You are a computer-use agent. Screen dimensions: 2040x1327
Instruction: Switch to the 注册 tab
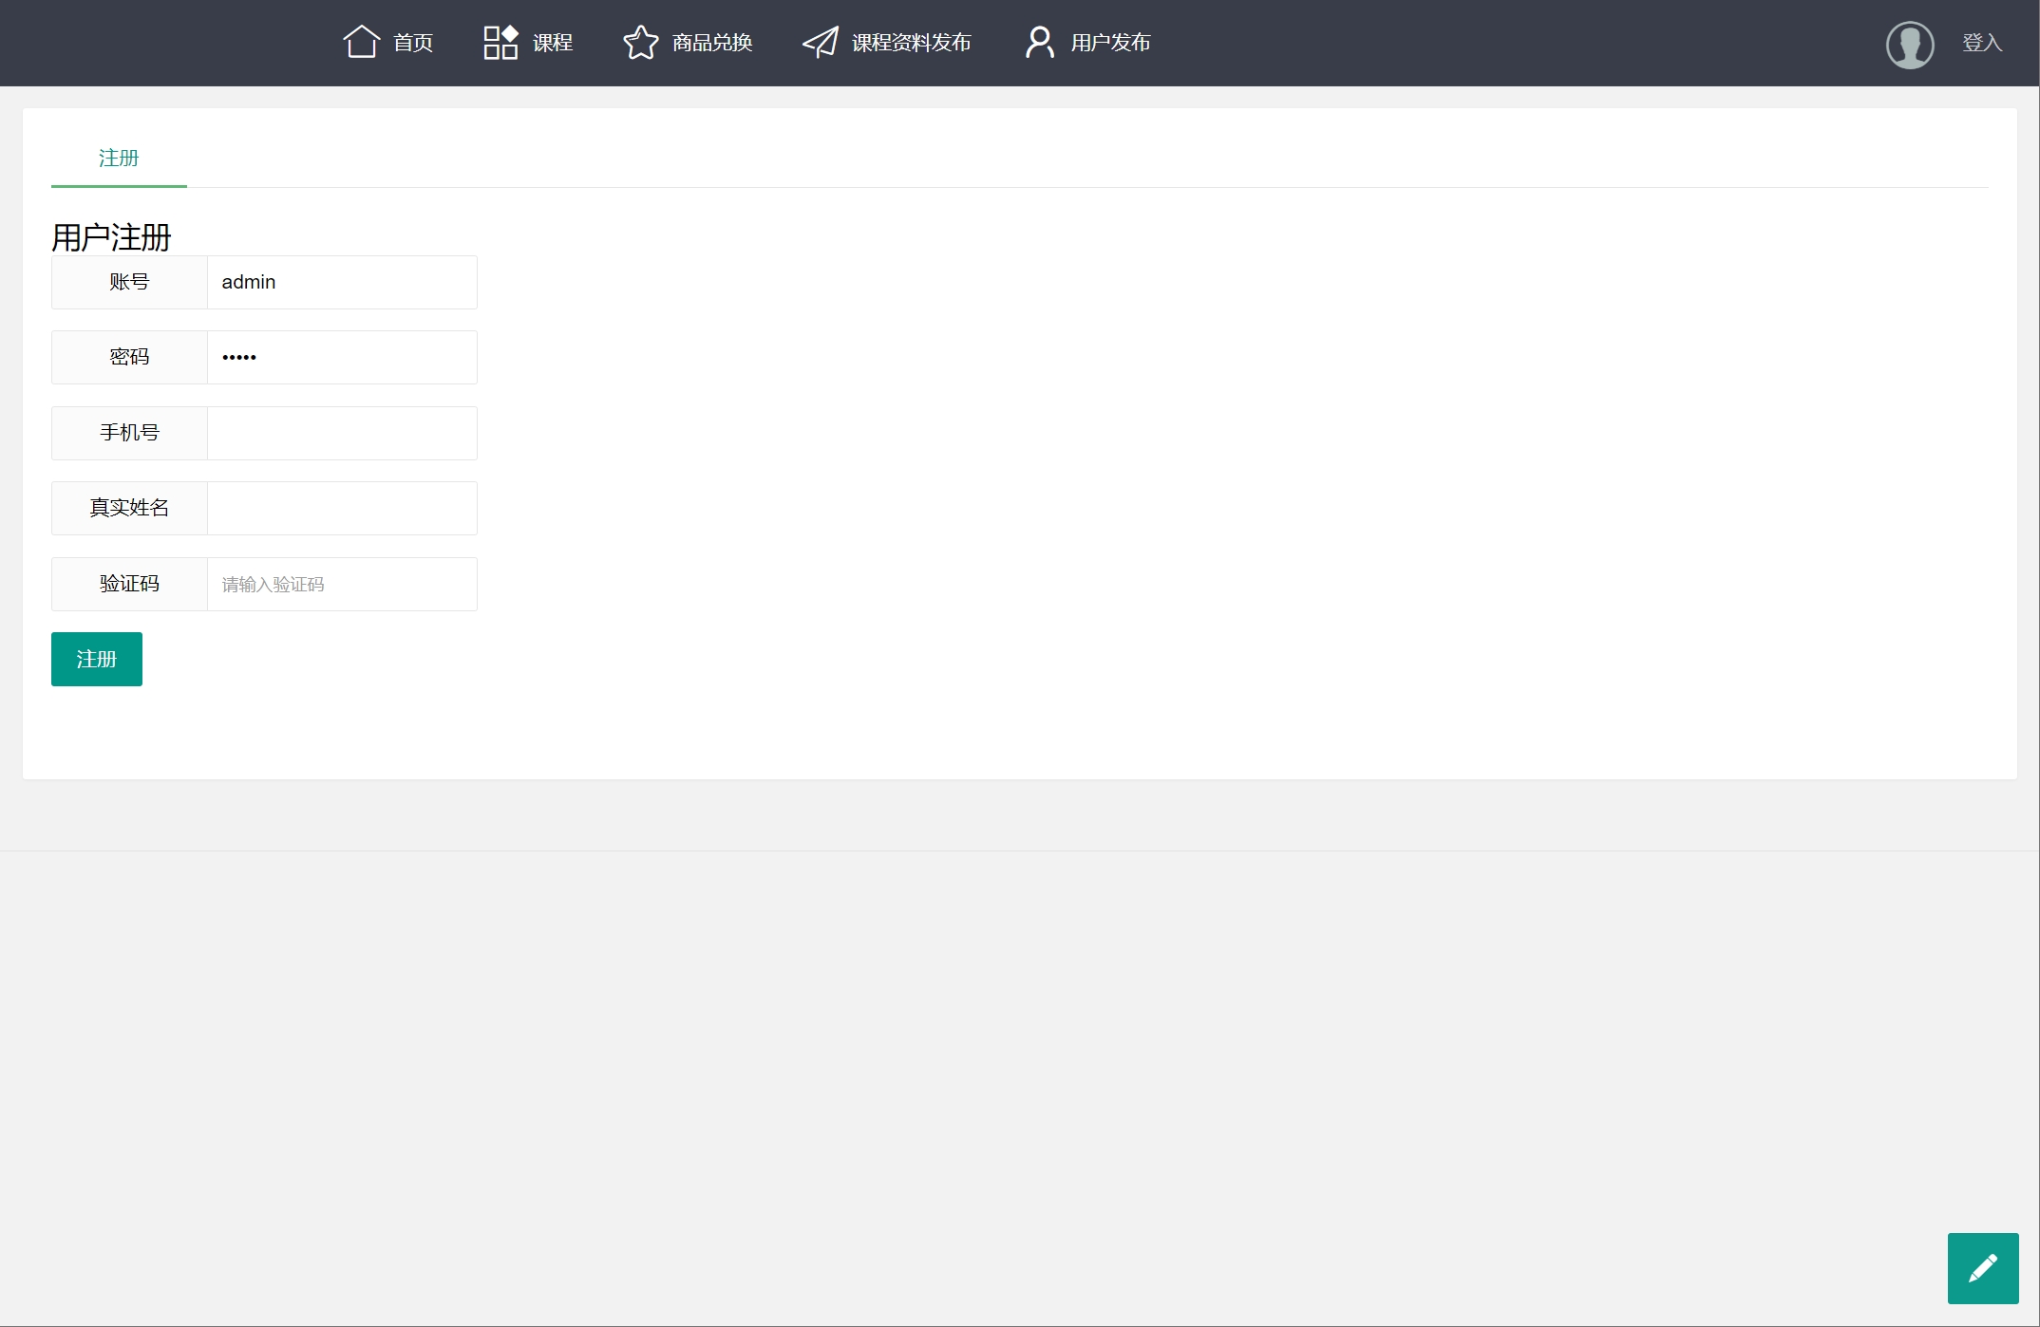(x=119, y=159)
